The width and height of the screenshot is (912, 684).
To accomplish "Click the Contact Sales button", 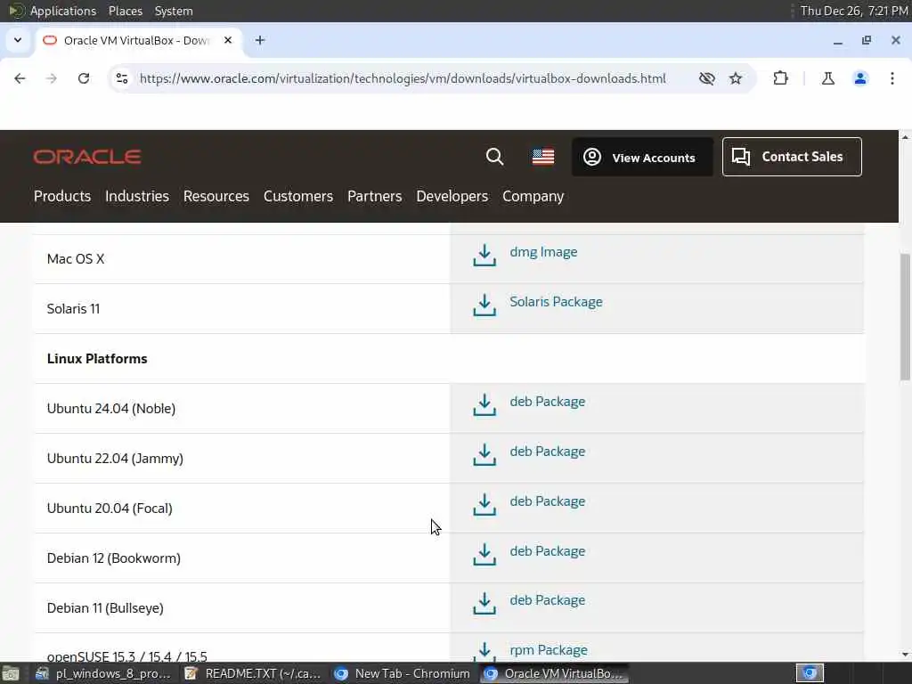I will (792, 157).
